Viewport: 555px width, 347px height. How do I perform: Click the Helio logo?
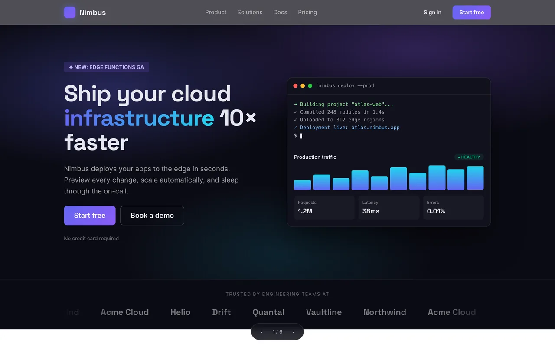[180, 312]
